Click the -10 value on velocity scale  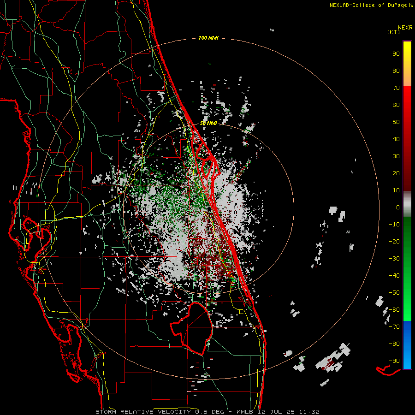click(394, 225)
